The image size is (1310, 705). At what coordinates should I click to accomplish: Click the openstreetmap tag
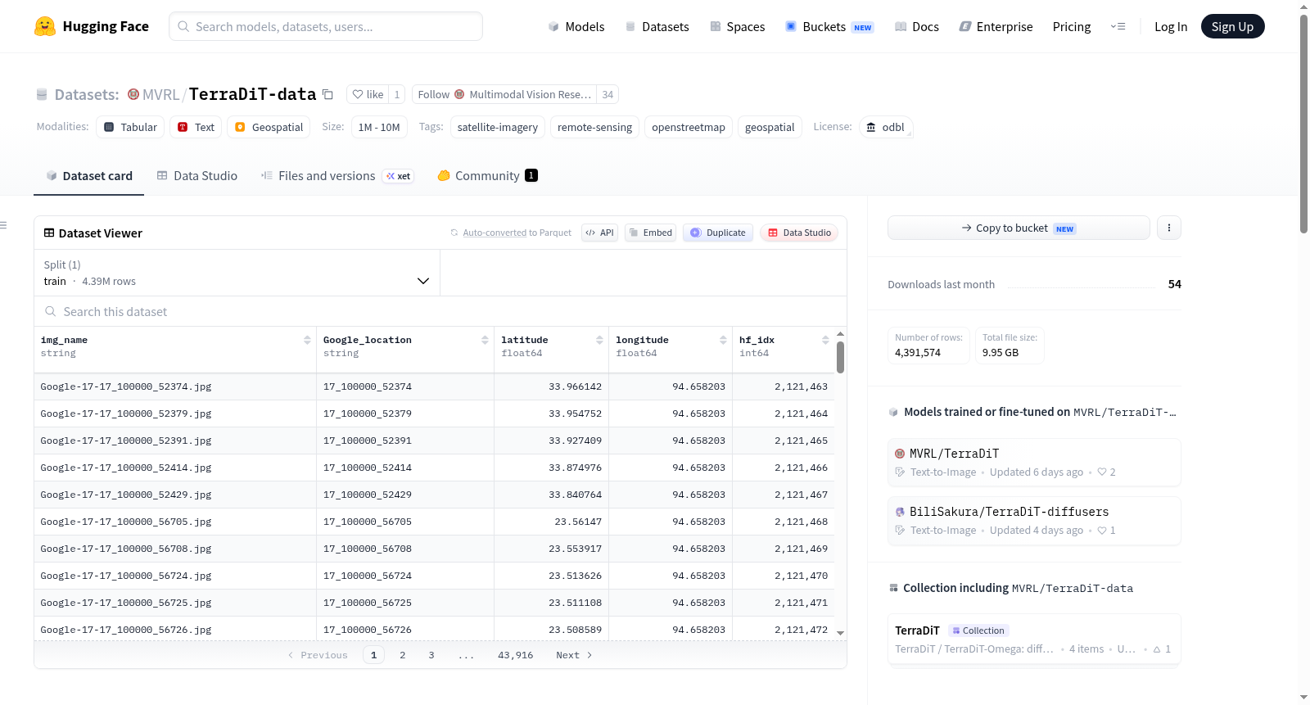(689, 127)
